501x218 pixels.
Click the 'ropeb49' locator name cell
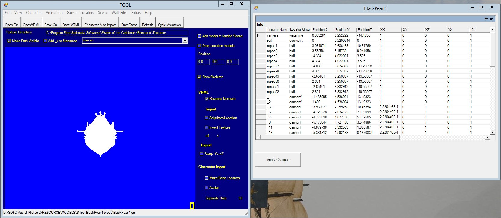277,76
